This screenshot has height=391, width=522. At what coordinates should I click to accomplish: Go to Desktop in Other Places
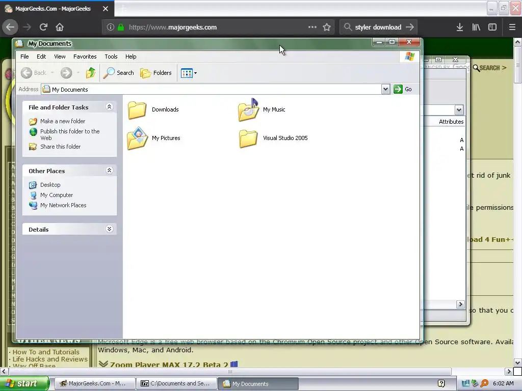pyautogui.click(x=50, y=185)
